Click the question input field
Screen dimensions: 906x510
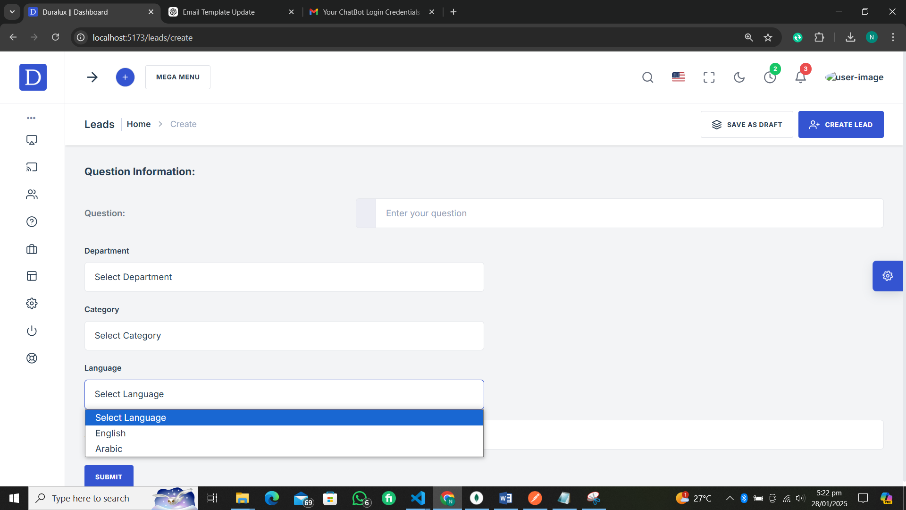click(629, 213)
